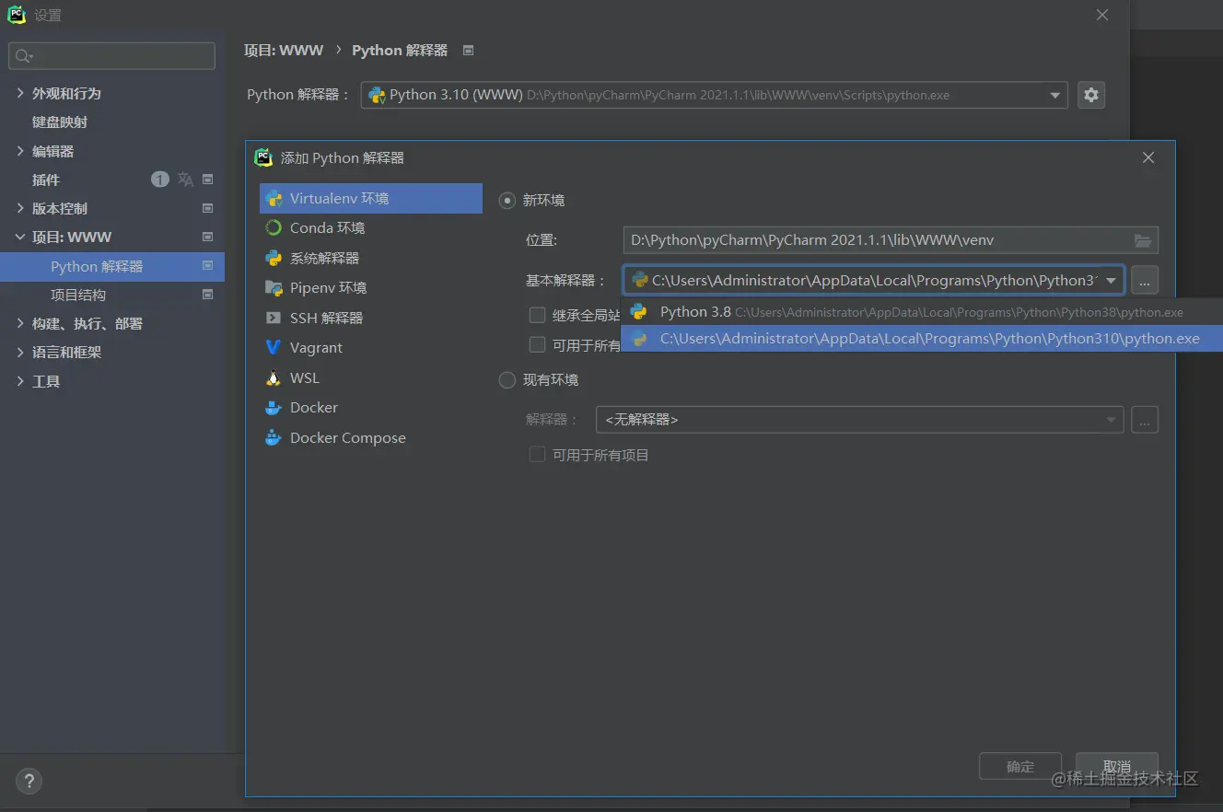Expand the 编辑器 settings node
Viewport: 1223px width, 812px height.
tap(20, 151)
